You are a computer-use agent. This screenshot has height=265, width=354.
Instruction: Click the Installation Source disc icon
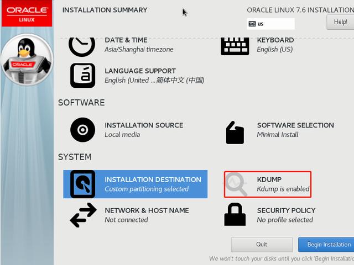click(x=82, y=130)
